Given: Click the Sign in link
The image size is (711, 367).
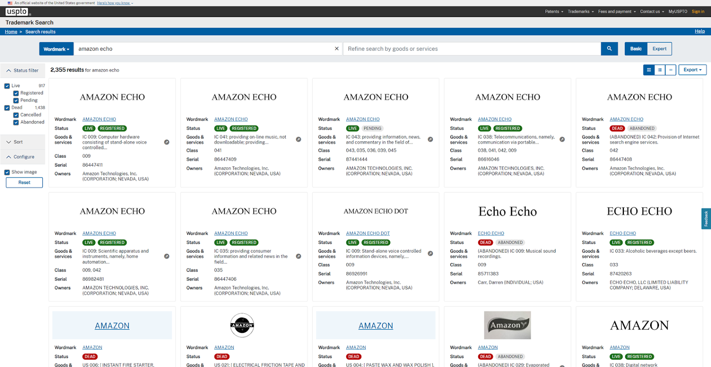Looking at the screenshot, I should pos(698,12).
